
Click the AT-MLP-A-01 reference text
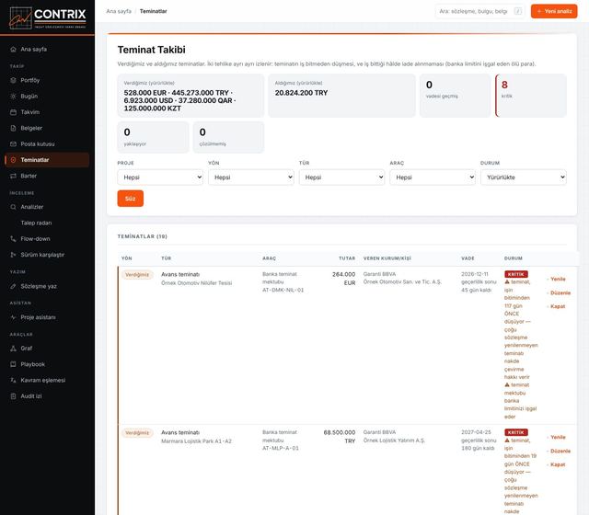pyautogui.click(x=281, y=448)
